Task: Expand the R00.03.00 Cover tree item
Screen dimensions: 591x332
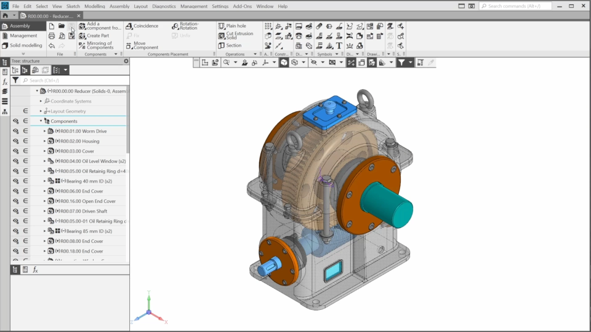Action: click(44, 151)
